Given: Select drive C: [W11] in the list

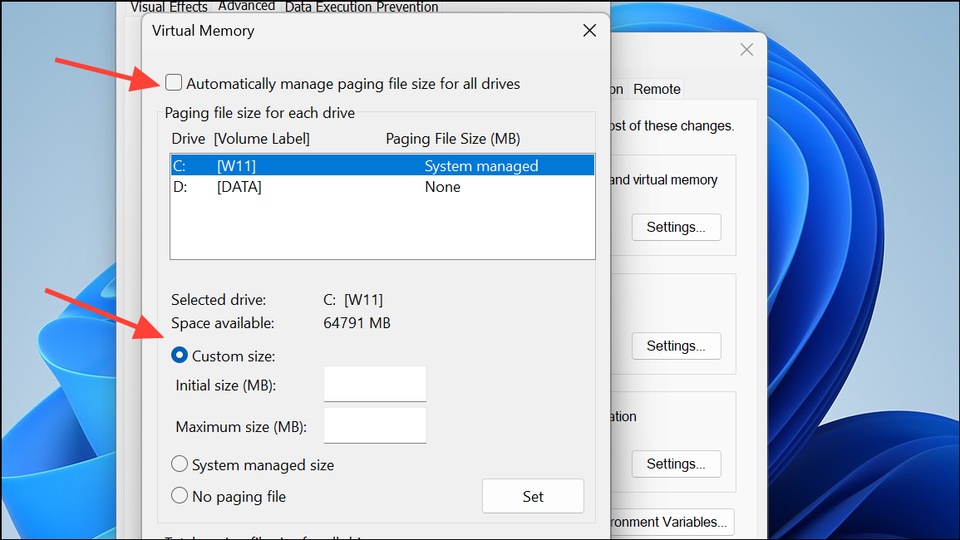Looking at the screenshot, I should (332, 164).
